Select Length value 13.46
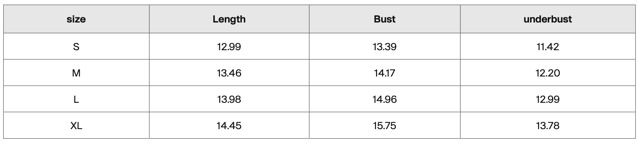 (229, 73)
